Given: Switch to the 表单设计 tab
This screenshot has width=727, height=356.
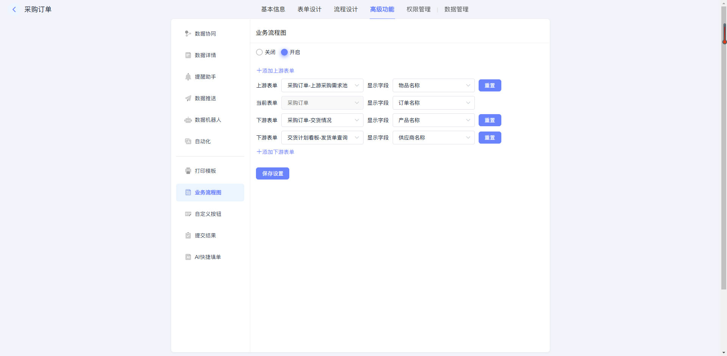Looking at the screenshot, I should [309, 9].
